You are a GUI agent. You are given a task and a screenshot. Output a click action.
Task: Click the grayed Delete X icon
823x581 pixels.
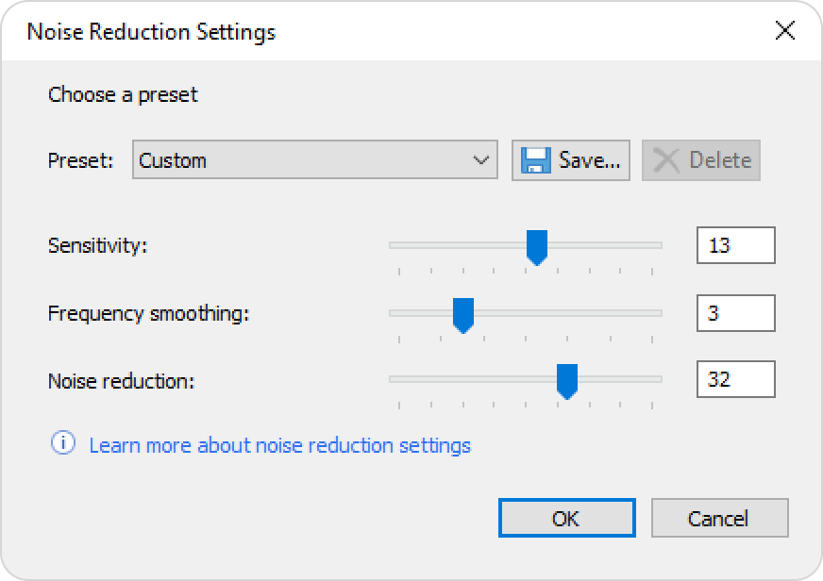pos(665,160)
